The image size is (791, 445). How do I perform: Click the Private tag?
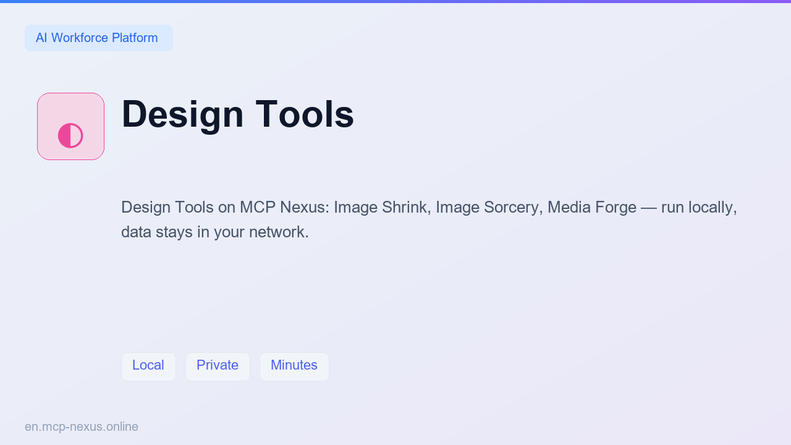(x=218, y=367)
